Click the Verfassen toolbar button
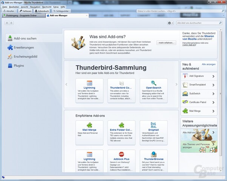The image size is (227, 181). (26, 11)
